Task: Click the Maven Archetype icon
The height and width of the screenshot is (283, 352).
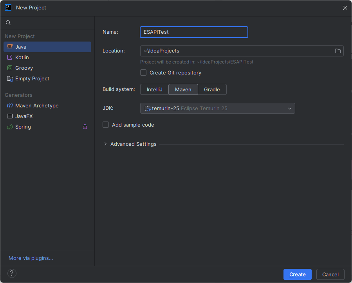Action: pyautogui.click(x=10, y=106)
